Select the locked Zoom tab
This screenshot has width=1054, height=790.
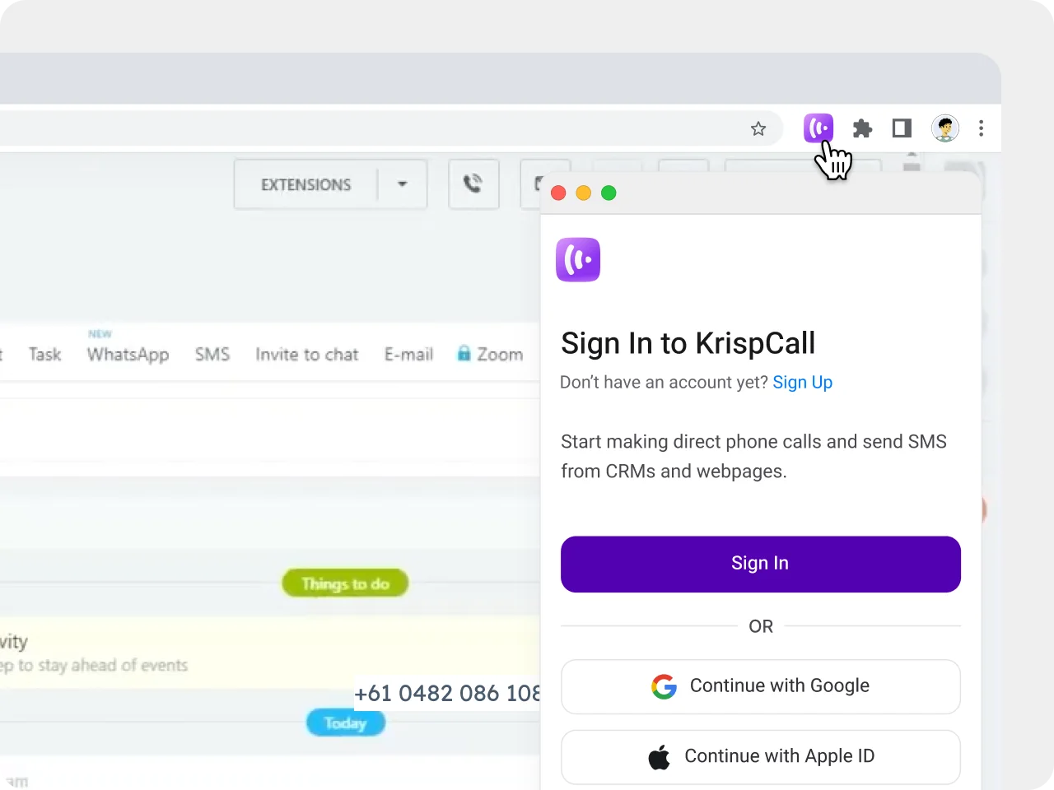coord(491,355)
